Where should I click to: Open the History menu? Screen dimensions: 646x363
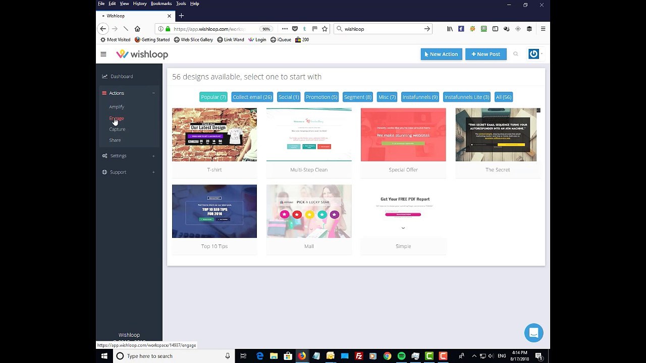pos(140,4)
